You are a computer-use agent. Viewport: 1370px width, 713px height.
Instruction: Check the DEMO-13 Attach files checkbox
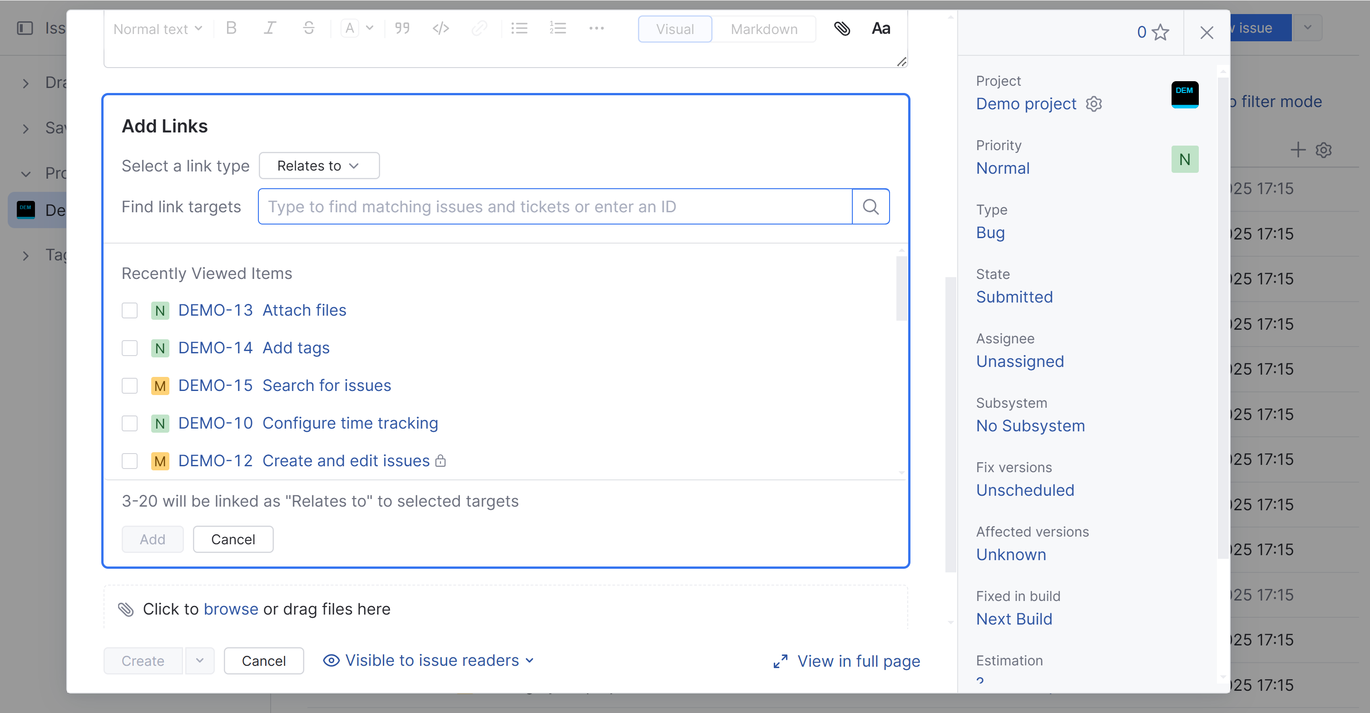(130, 310)
